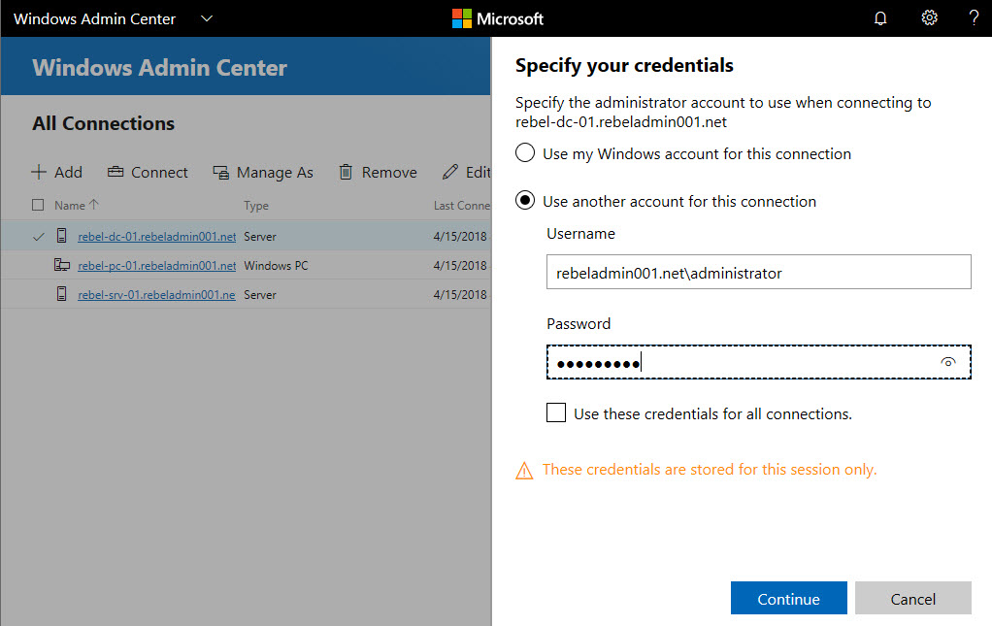Open the rebel-pc-01.rebeladmin001.net link

[157, 266]
